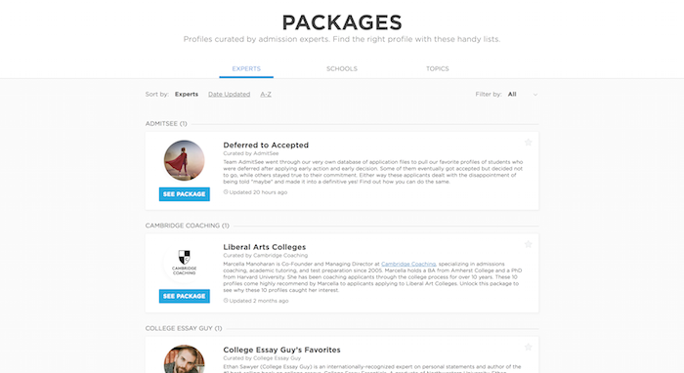Open the Cambridge Coaching shield logo
This screenshot has width=684, height=373.
(184, 263)
